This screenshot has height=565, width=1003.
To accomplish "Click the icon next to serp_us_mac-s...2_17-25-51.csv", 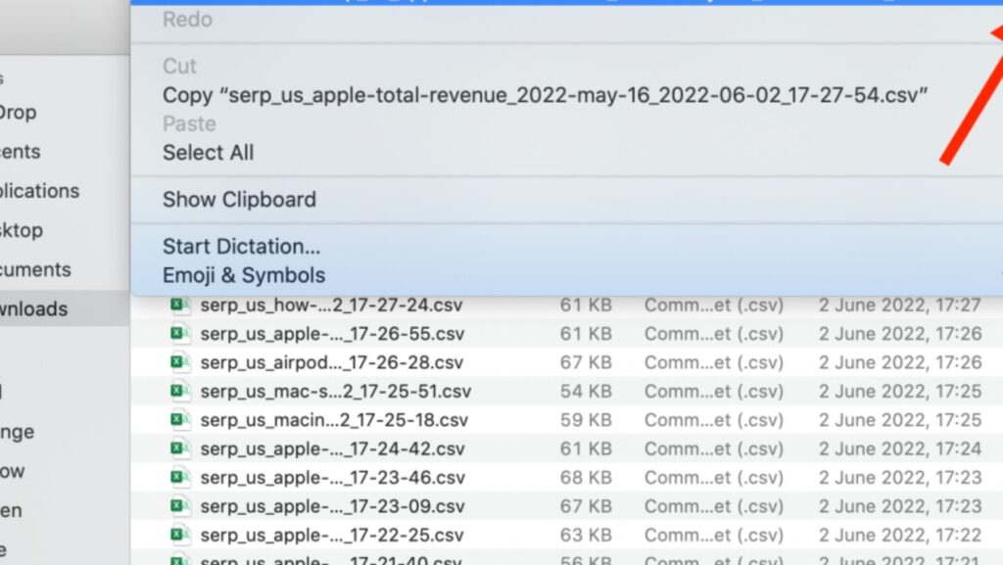I will [179, 392].
